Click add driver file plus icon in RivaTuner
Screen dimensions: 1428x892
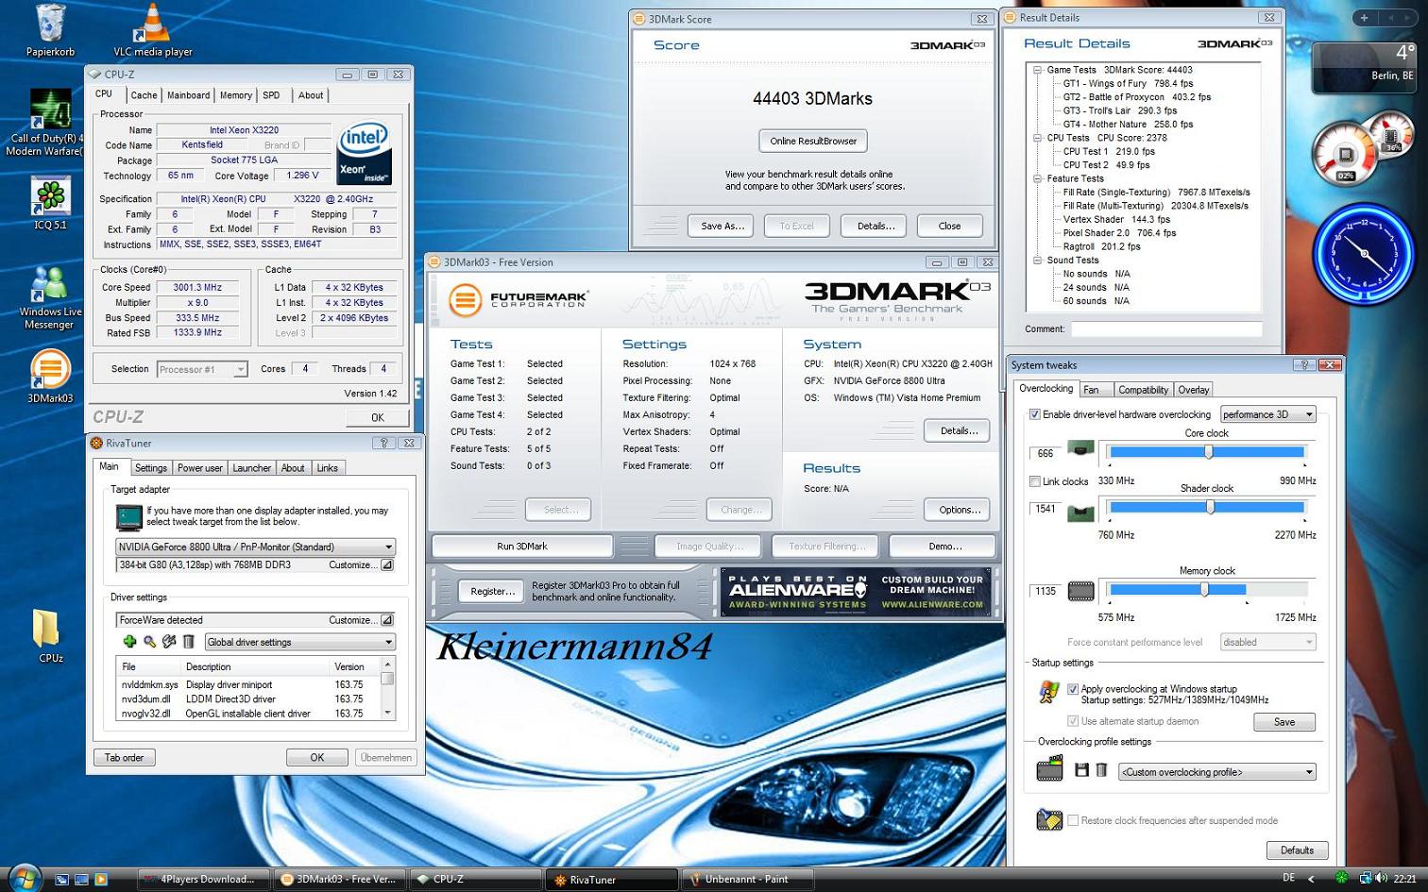click(x=129, y=642)
